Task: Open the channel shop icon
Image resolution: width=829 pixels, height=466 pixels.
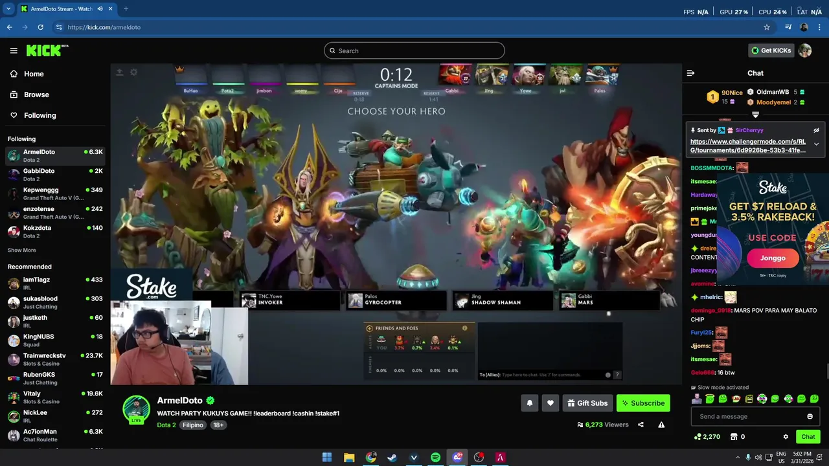Action: click(x=734, y=437)
